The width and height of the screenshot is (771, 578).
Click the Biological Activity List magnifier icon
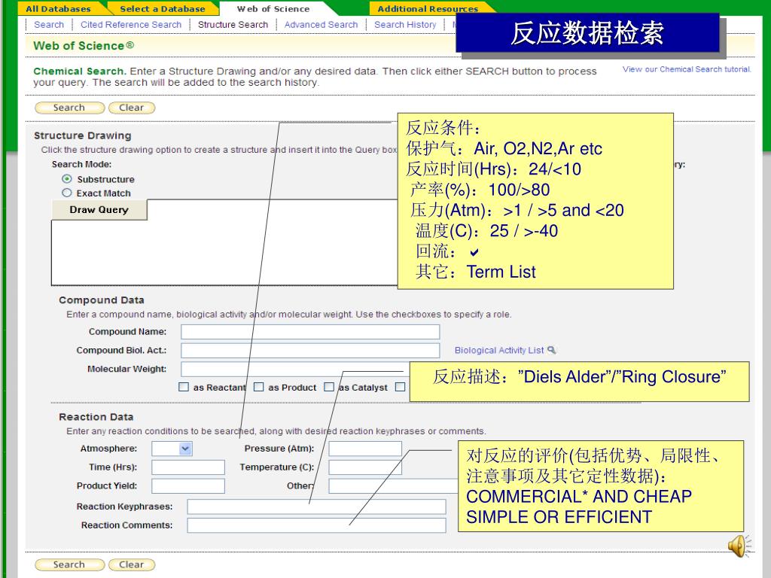552,350
